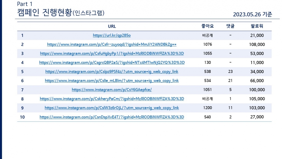Viewport: 282px width, 159px height.
Task: Follow the CsgrcQBP2aS Instagram URL
Action: point(112,63)
